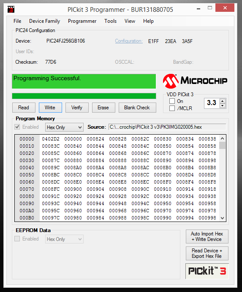
Task: Select memory cell 0402D2
Action: pyautogui.click(x=51, y=139)
